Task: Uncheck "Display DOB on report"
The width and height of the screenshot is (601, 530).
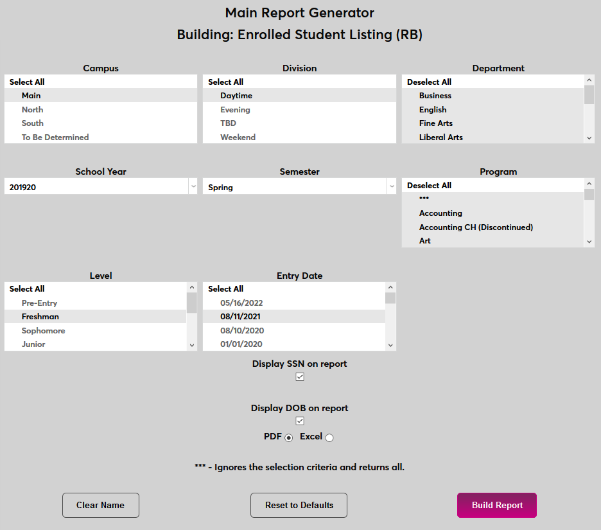Action: click(x=299, y=420)
